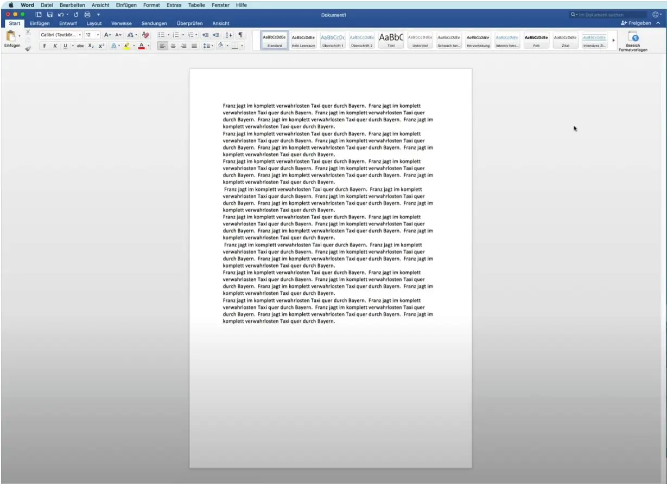
Task: Click the Save icon in title bar
Action: tap(50, 15)
